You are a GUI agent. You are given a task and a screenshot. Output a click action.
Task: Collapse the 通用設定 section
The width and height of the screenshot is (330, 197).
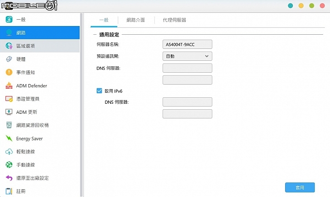pos(95,35)
